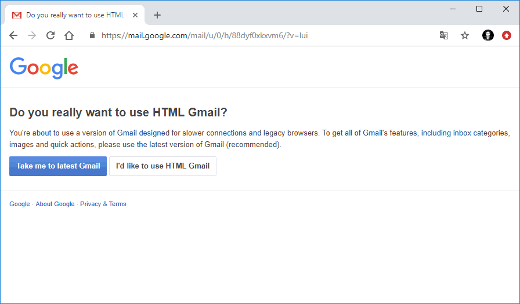Image resolution: width=520 pixels, height=304 pixels.
Task: Open the About Google link
Action: 55,204
